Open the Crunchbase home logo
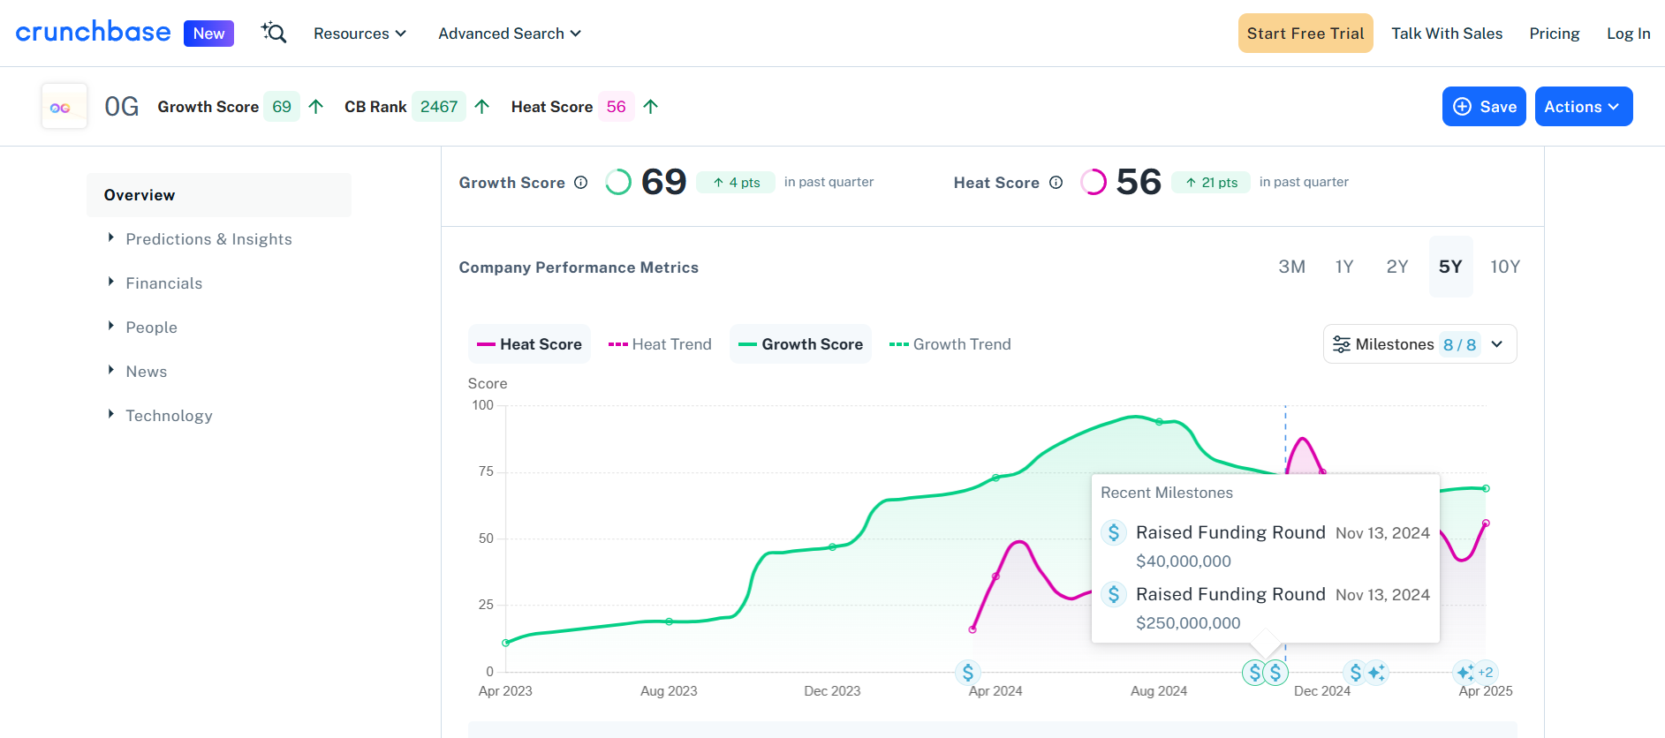1665x738 pixels. 93,32
